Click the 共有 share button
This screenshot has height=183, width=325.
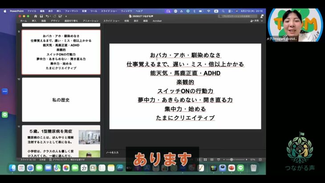255,21
